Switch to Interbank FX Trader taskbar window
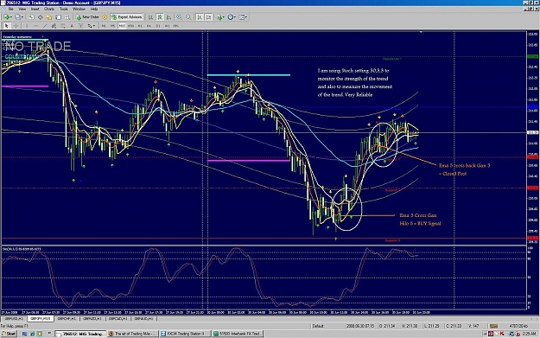The width and height of the screenshot is (540, 338). point(238,334)
